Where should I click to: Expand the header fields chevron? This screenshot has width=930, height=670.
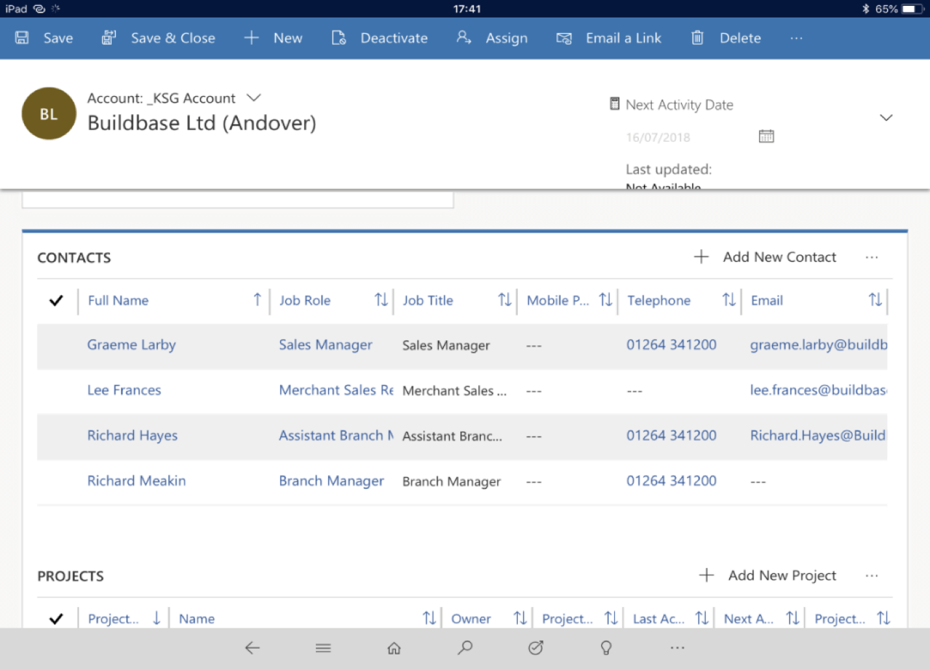click(886, 118)
